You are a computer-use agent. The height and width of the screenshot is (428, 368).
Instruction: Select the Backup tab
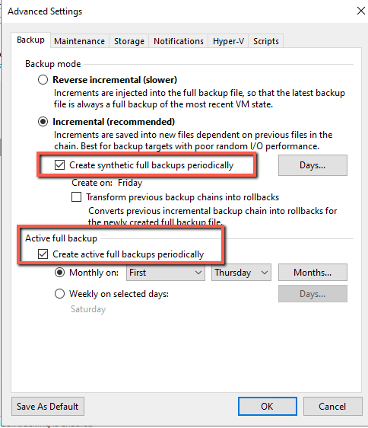click(30, 40)
